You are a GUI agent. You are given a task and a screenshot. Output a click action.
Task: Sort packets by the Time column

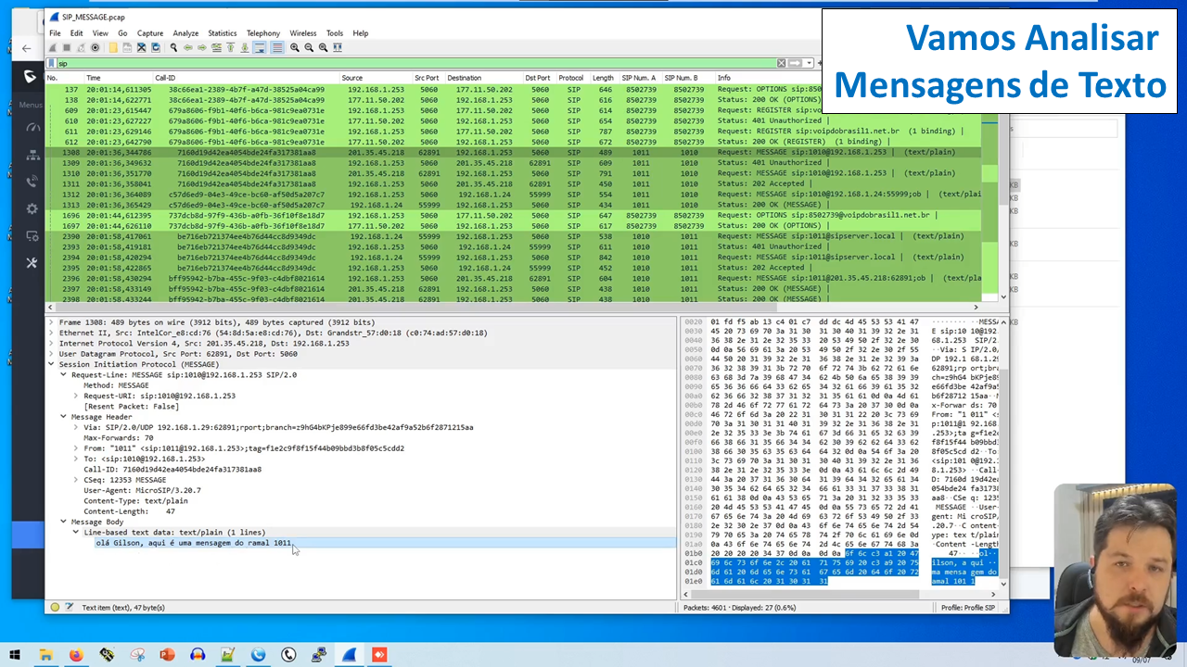pos(93,78)
